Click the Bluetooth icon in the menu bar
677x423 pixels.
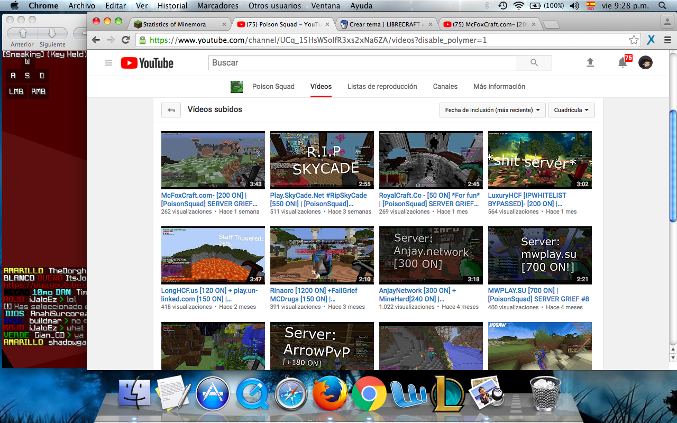coord(487,6)
